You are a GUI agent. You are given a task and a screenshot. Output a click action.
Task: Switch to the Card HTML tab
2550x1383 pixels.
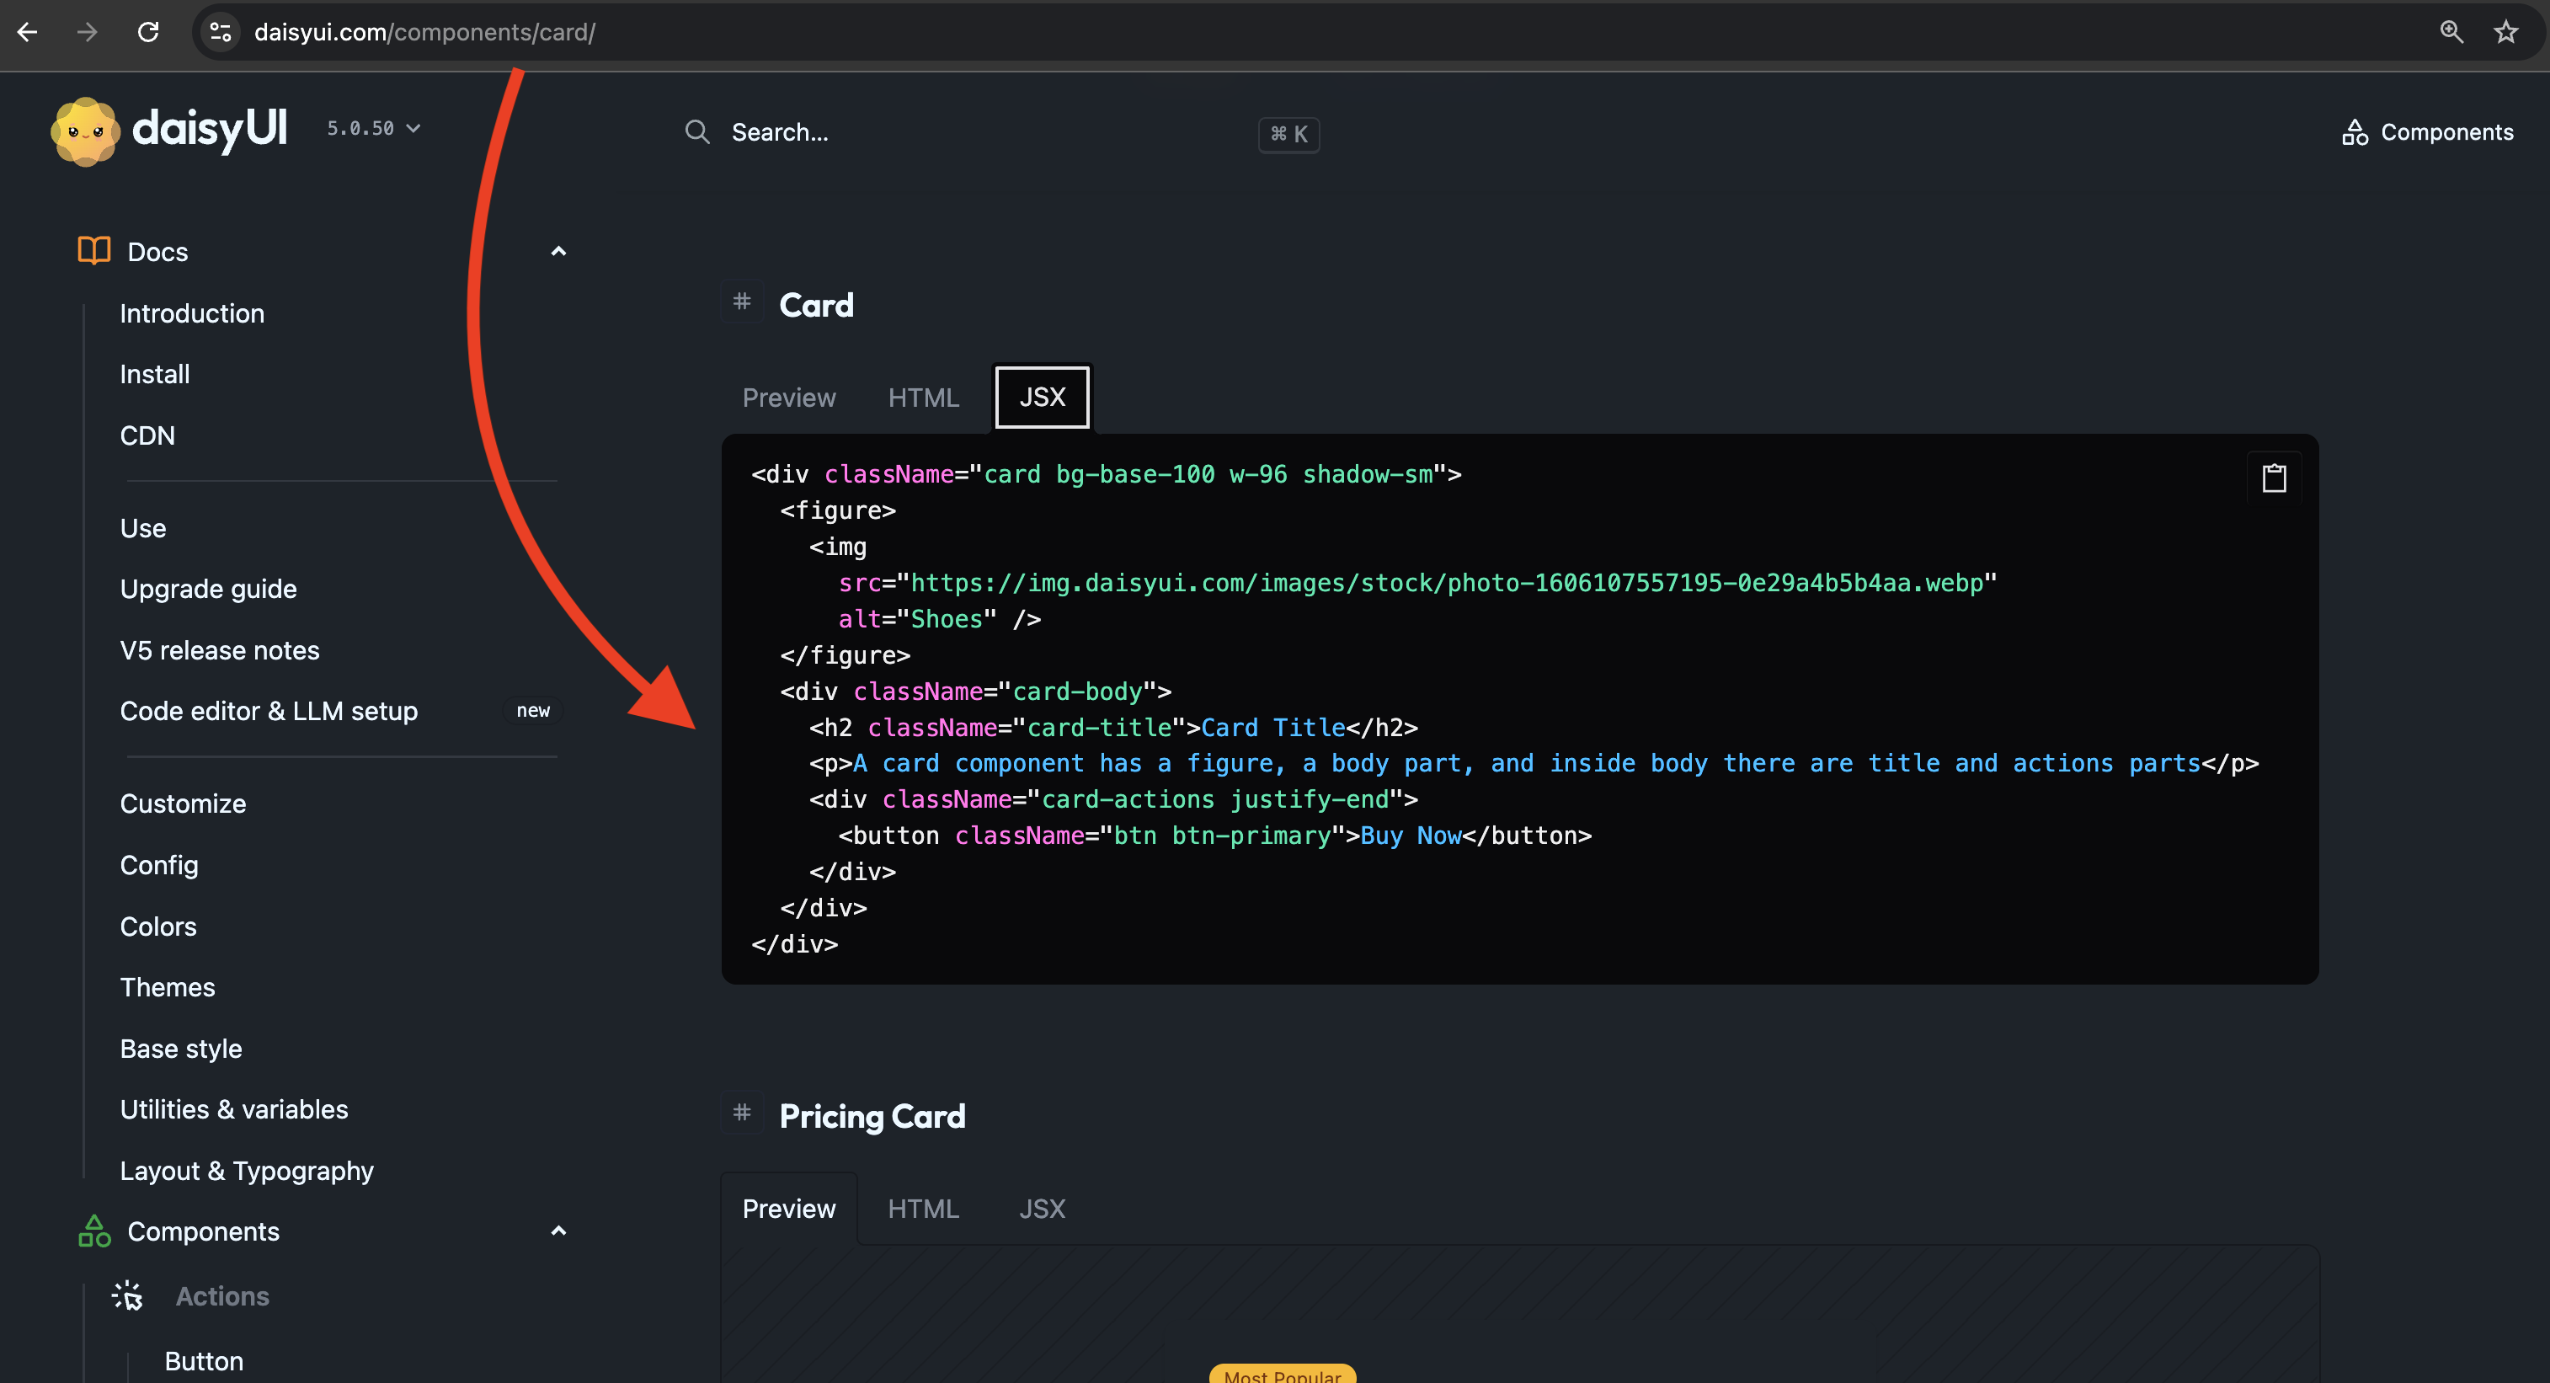coord(924,397)
